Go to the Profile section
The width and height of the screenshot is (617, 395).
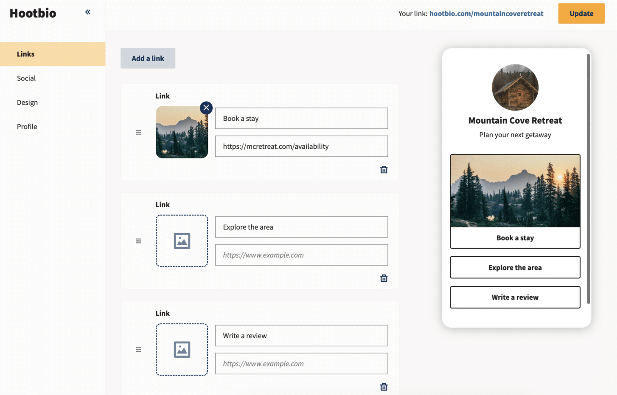[27, 127]
